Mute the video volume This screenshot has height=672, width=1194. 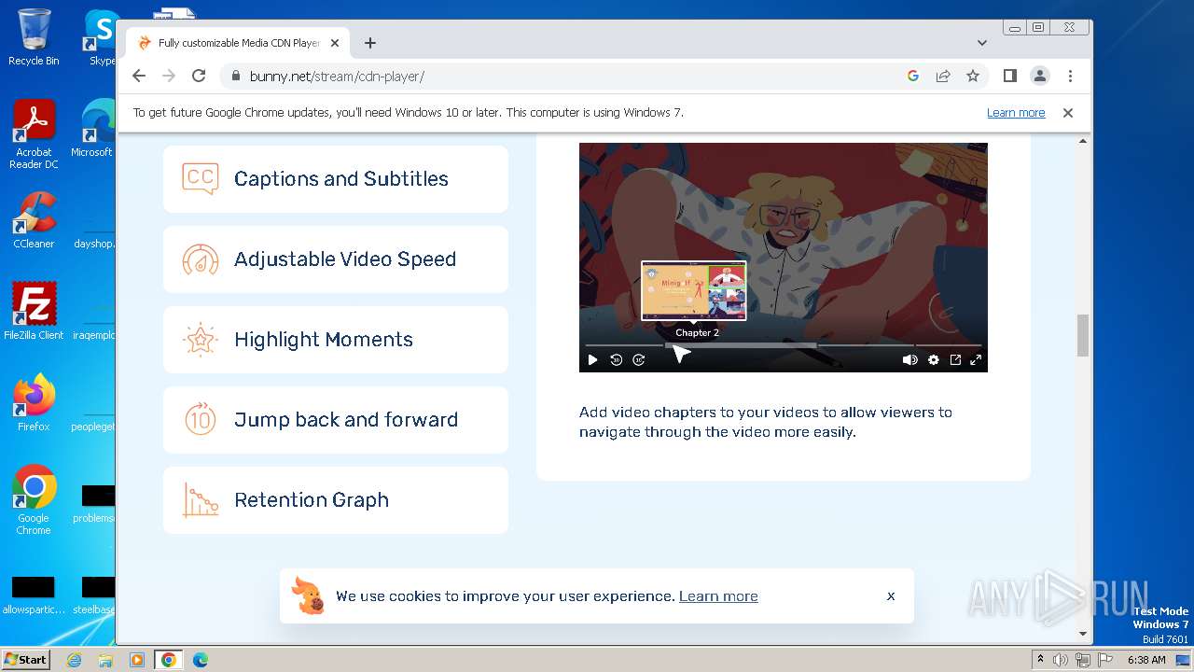tap(909, 360)
